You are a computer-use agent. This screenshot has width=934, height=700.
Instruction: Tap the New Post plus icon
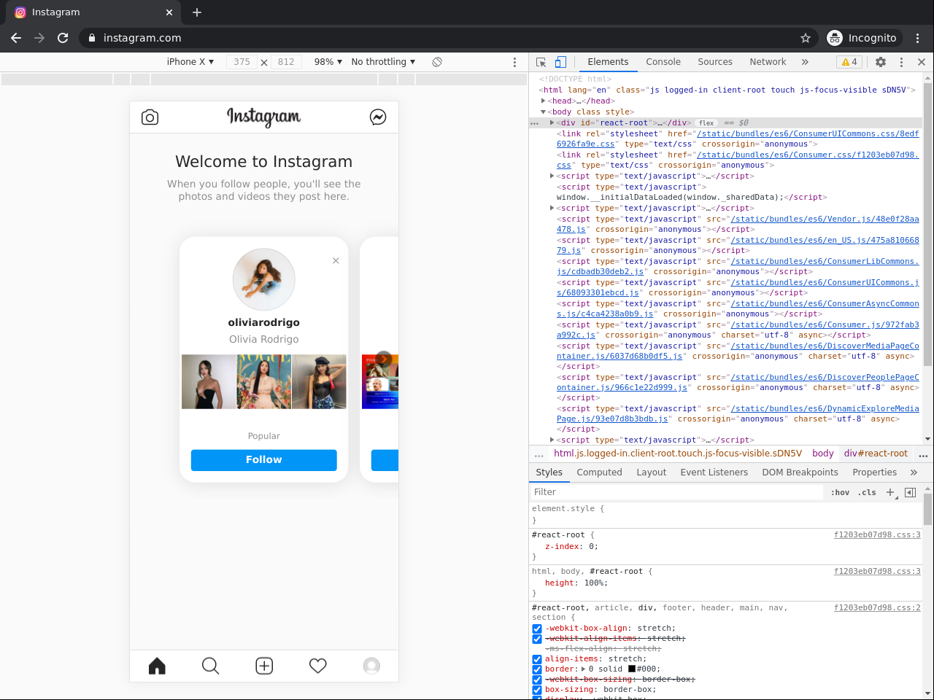(264, 666)
